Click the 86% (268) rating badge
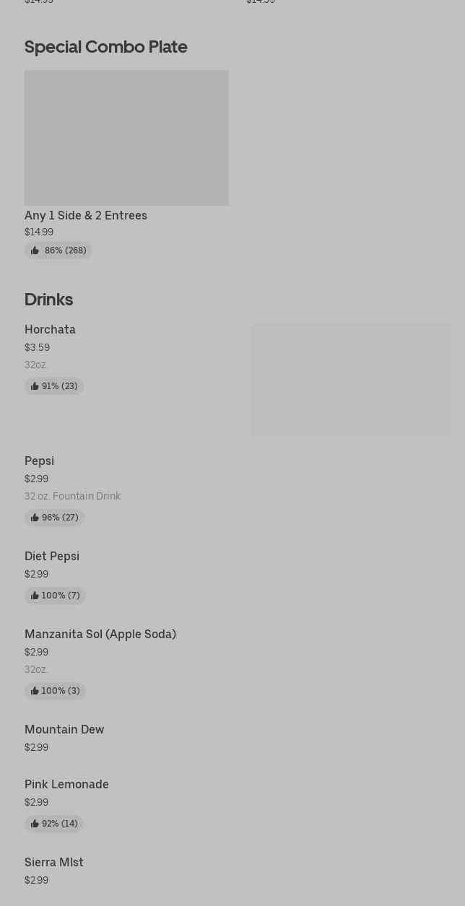The height and width of the screenshot is (906, 465). [x=58, y=251]
